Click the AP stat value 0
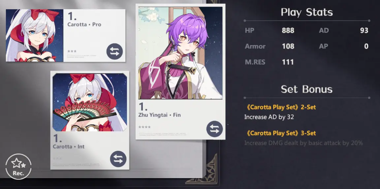 [x=366, y=46]
